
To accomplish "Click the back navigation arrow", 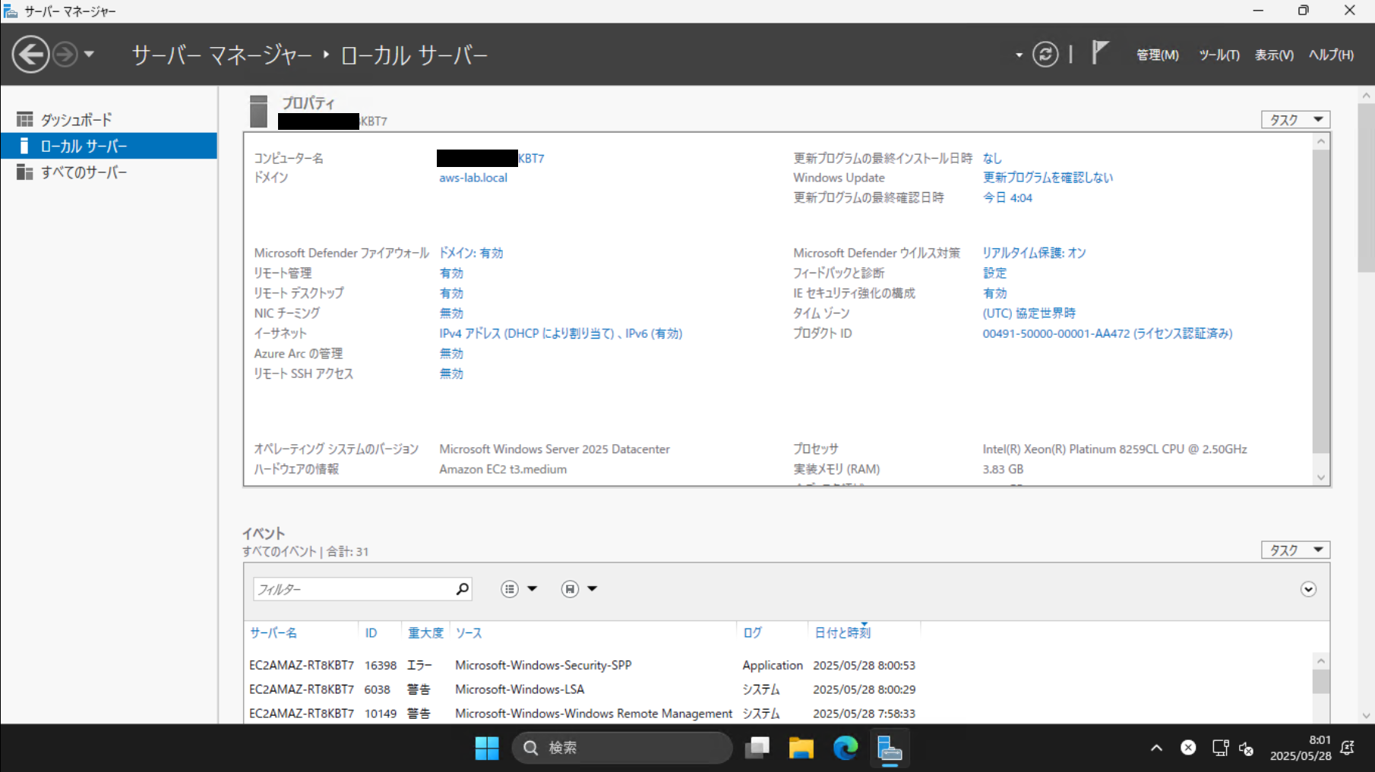I will pyautogui.click(x=30, y=55).
